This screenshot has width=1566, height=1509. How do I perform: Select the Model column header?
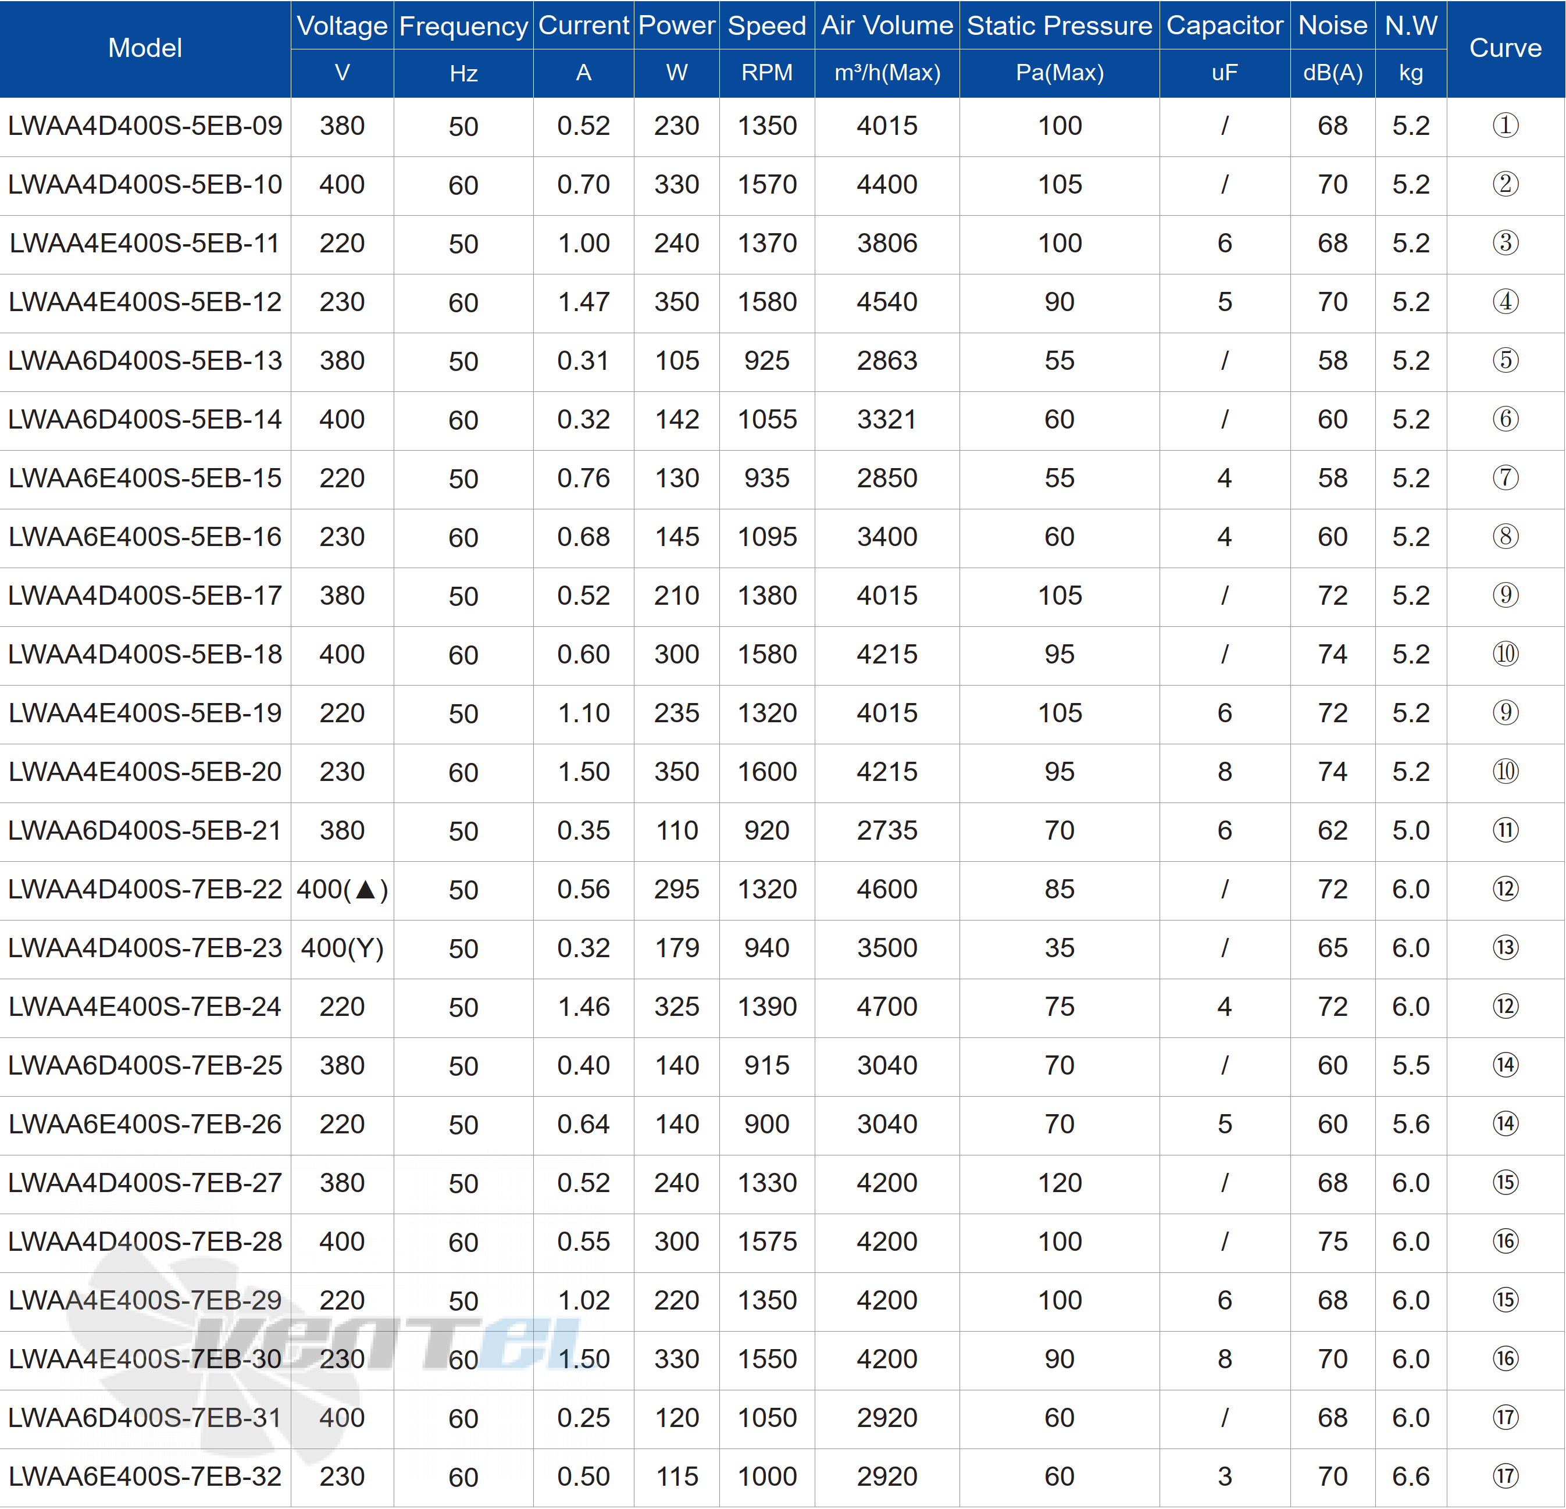[145, 48]
